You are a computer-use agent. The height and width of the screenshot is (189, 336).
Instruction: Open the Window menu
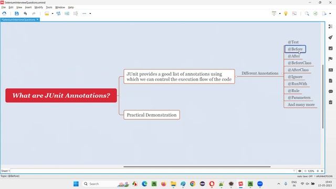[60, 7]
